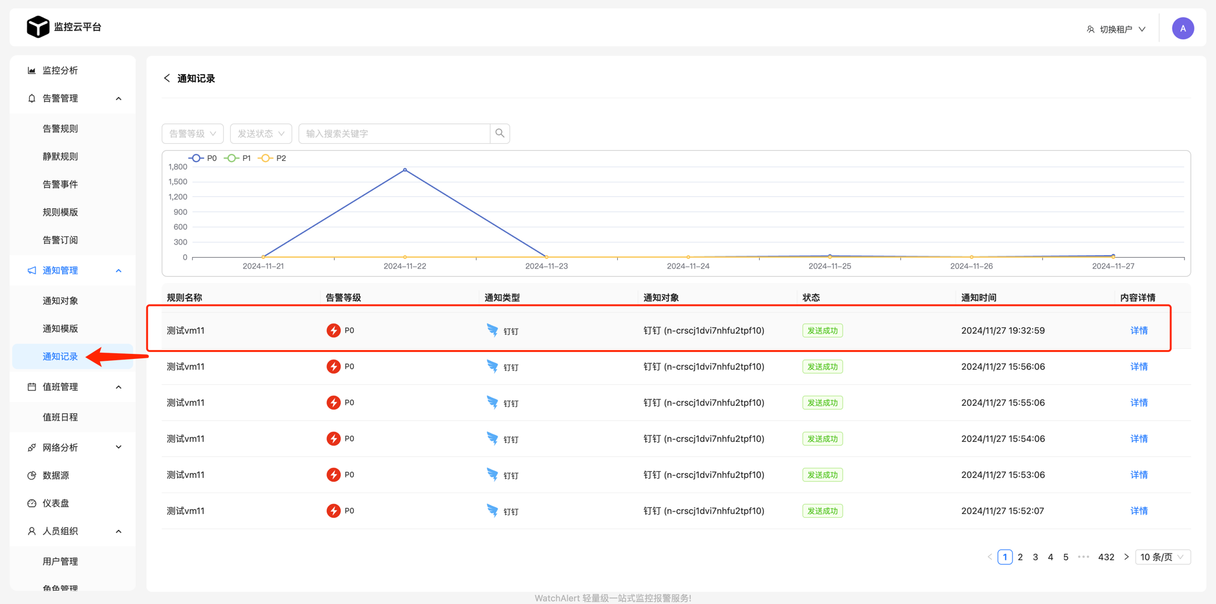This screenshot has height=604, width=1216.
Task: Click the user avatar A icon
Action: (x=1182, y=28)
